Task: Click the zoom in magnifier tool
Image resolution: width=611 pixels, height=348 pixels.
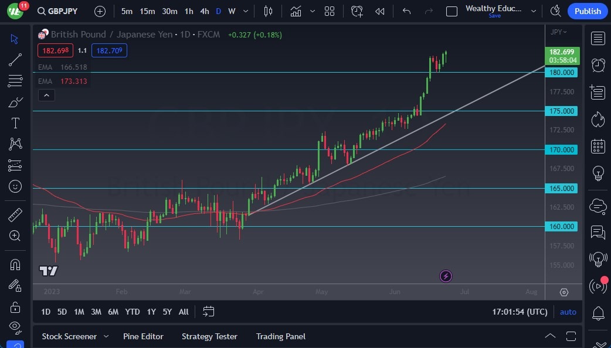Action: coord(15,236)
